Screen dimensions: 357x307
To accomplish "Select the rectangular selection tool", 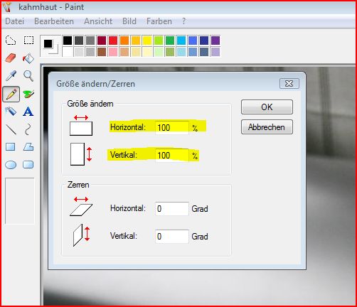I will (28, 41).
